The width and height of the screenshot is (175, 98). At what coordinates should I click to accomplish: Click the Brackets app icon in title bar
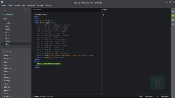[2, 2]
